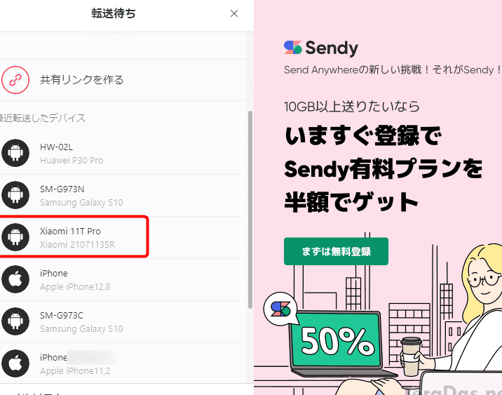Choose HW-02L Huawei P30 Pro device
Image resolution: width=502 pixels, height=395 pixels.
(x=72, y=154)
